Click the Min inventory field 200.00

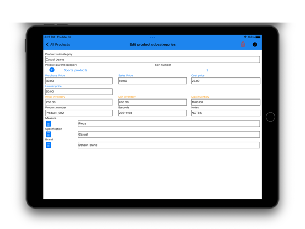coord(152,102)
